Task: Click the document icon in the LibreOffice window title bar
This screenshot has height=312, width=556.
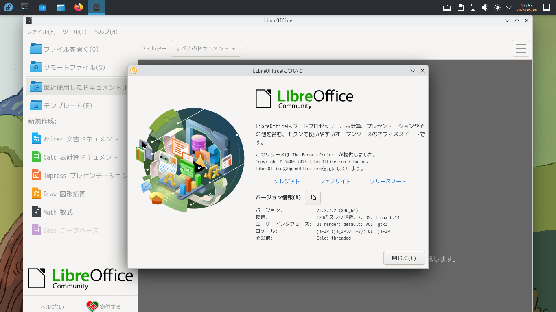Action: pyautogui.click(x=29, y=20)
